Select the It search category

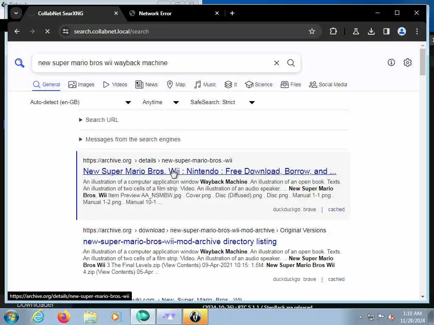tap(231, 85)
